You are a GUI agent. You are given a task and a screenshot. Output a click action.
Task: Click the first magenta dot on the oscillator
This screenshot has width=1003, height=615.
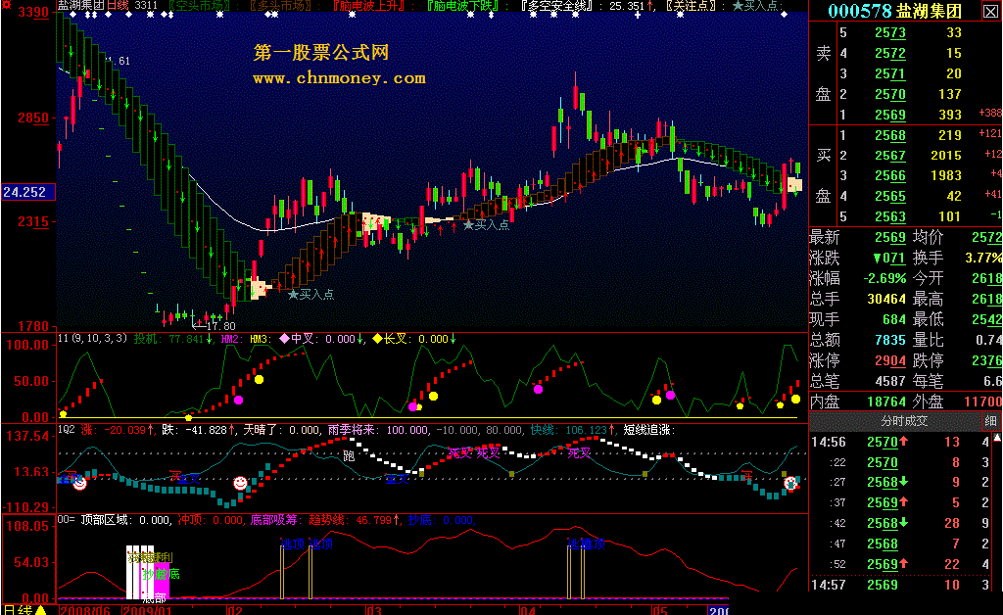(239, 401)
